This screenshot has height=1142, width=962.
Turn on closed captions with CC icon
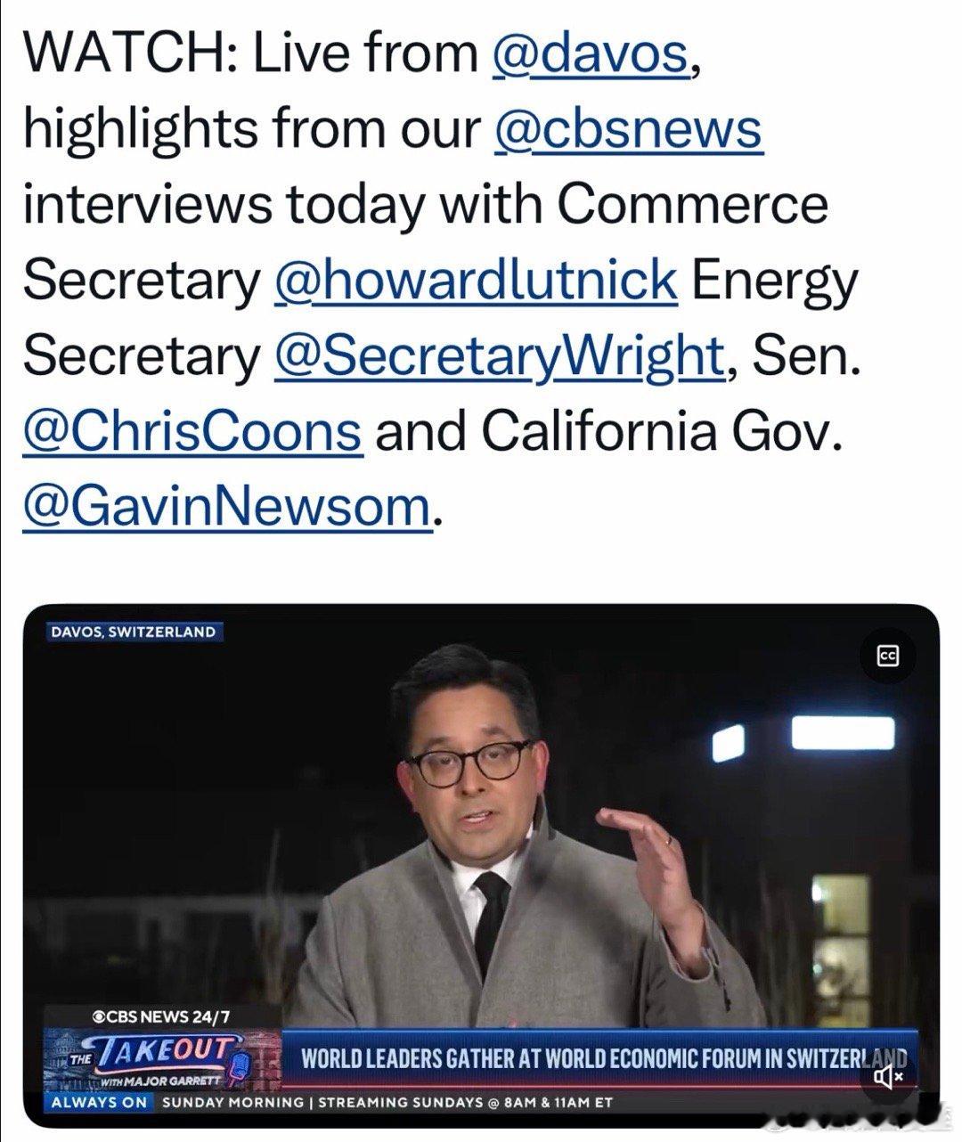tap(887, 657)
